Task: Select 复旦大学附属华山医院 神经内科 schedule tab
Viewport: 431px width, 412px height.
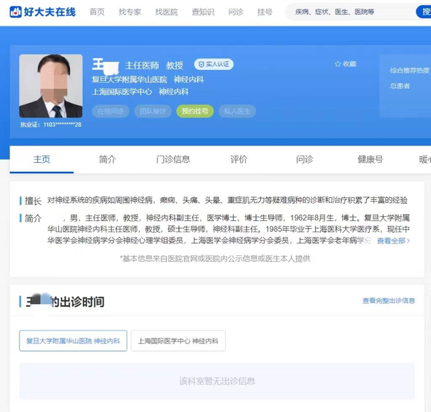Action: coord(73,341)
